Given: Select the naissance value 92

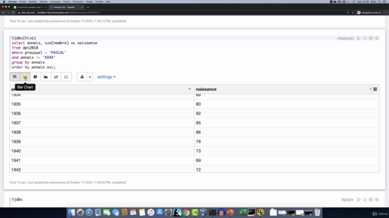Looking at the screenshot, I should [287, 113].
